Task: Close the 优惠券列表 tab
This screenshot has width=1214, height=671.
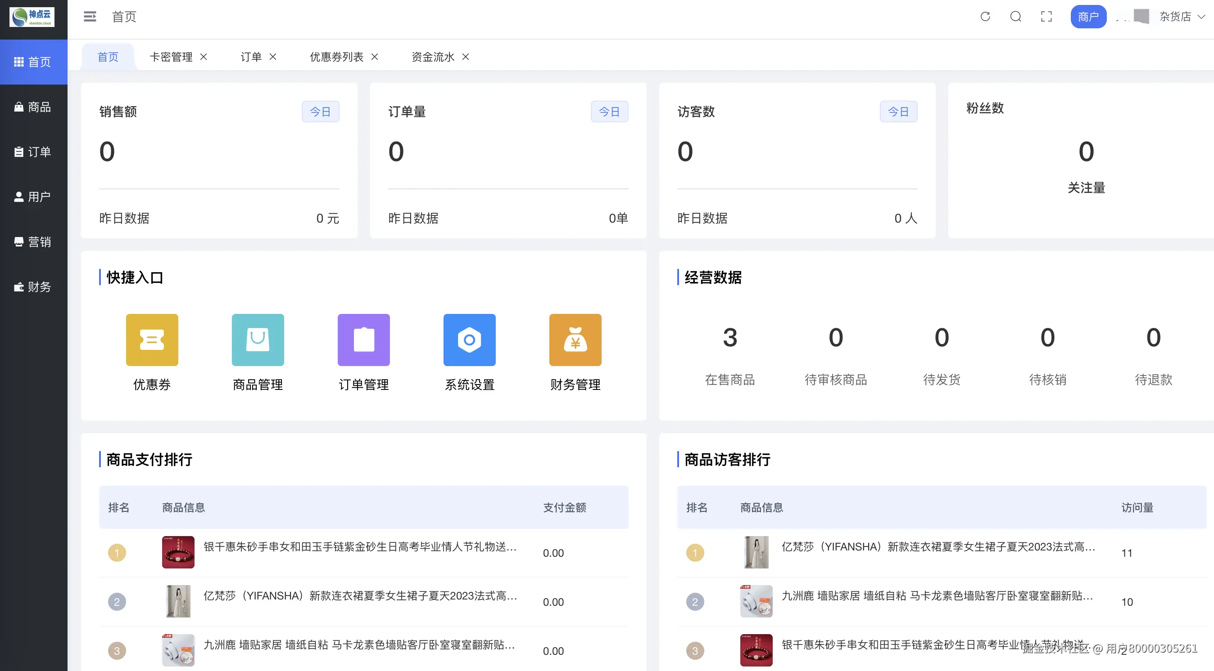Action: click(x=375, y=57)
